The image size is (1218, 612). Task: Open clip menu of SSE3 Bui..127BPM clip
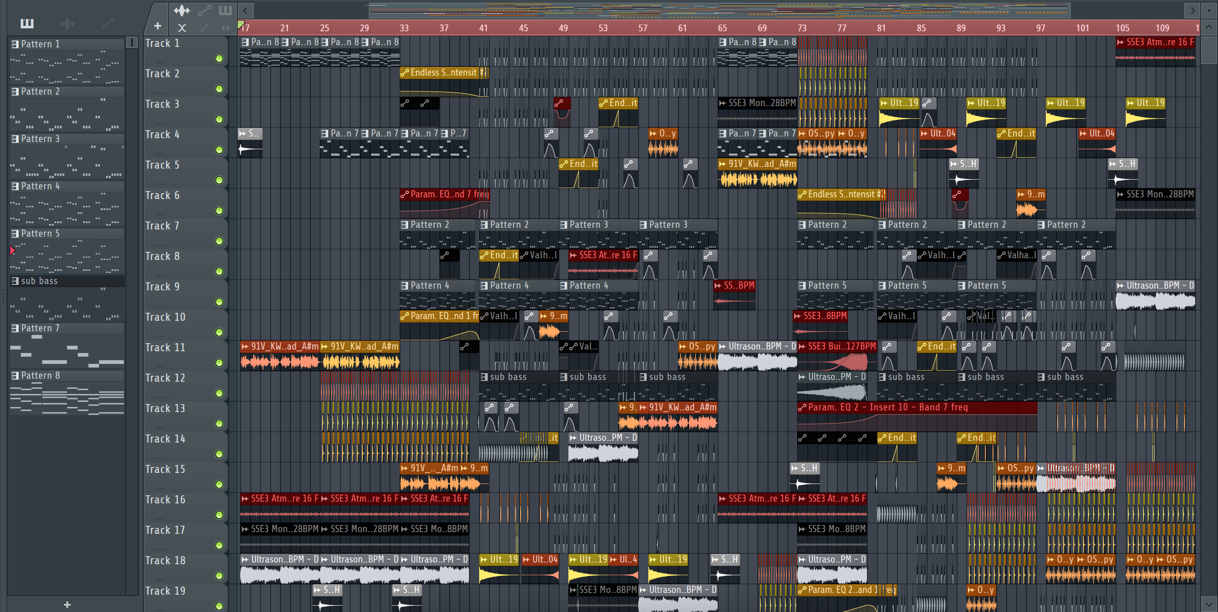[802, 347]
